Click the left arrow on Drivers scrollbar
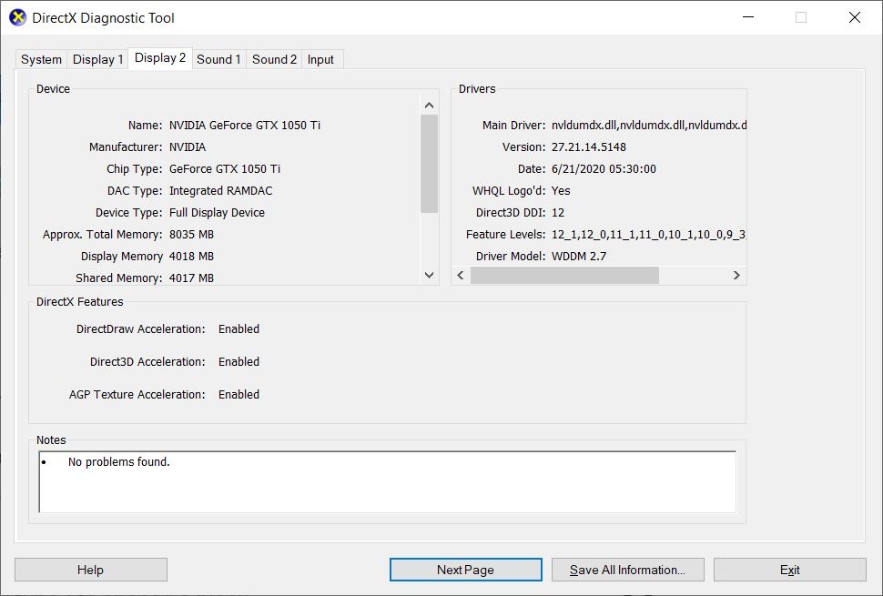Image resolution: width=883 pixels, height=596 pixels. [460, 275]
